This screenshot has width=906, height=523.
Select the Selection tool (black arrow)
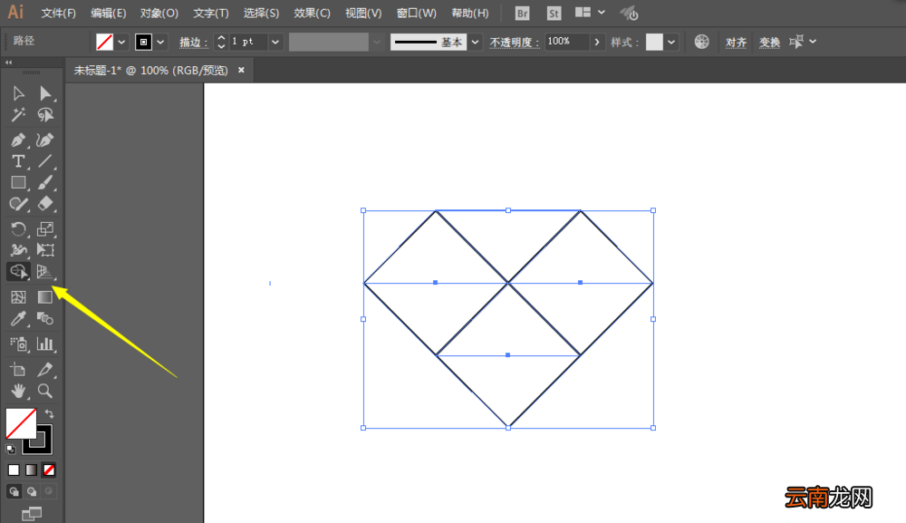point(18,93)
